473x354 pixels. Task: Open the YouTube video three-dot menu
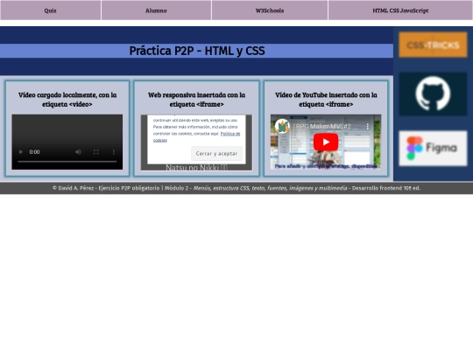tap(367, 127)
